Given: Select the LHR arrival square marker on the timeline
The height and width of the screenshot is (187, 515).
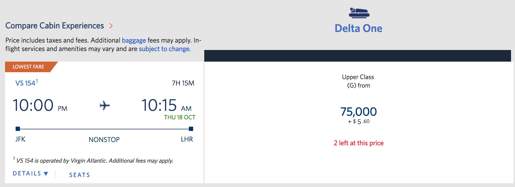Looking at the screenshot, I should 191,129.
